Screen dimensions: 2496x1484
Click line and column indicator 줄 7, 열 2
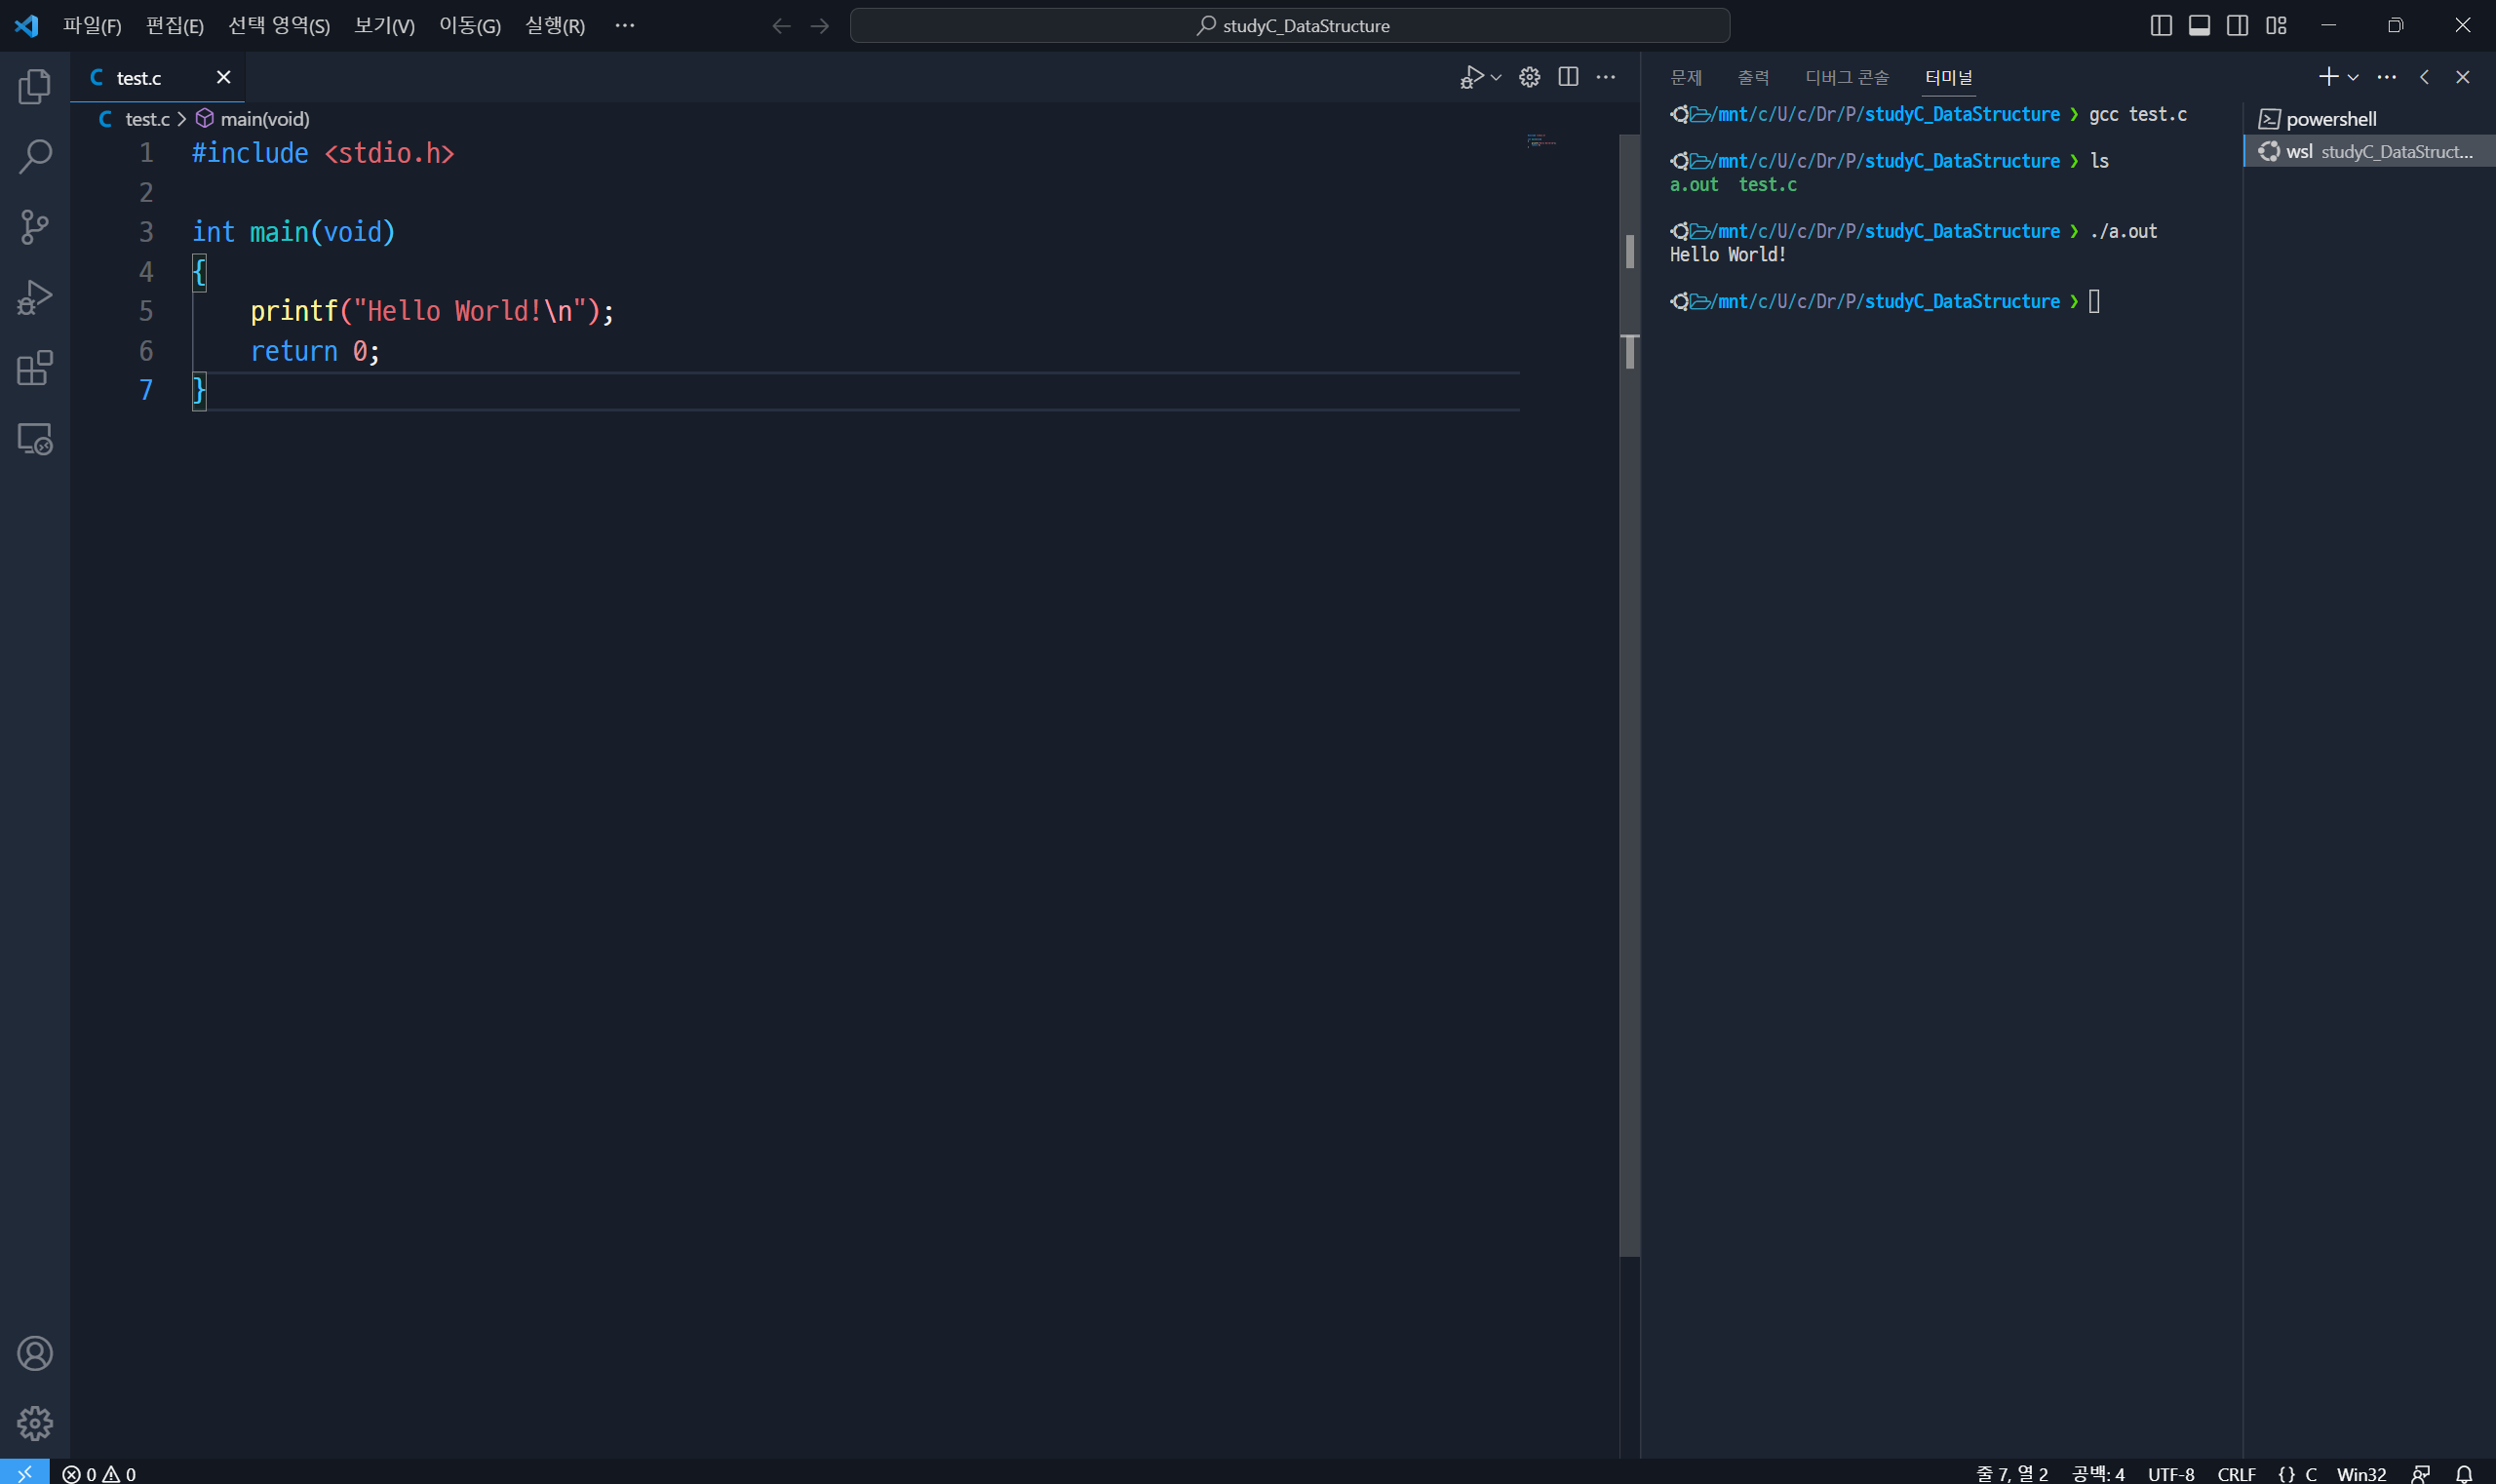2012,1473
